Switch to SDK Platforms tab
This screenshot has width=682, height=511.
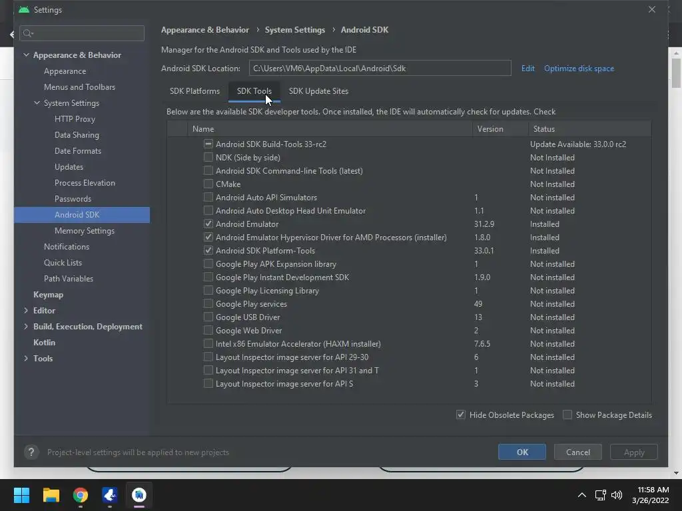pyautogui.click(x=195, y=91)
